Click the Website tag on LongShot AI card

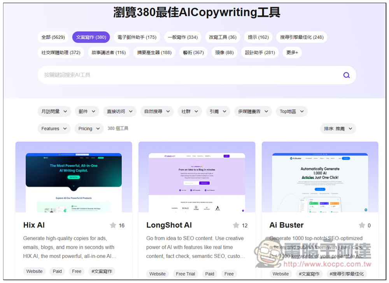pyautogui.click(x=158, y=274)
